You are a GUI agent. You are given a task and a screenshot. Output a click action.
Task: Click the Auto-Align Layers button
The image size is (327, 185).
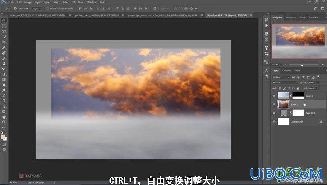tap(155, 9)
